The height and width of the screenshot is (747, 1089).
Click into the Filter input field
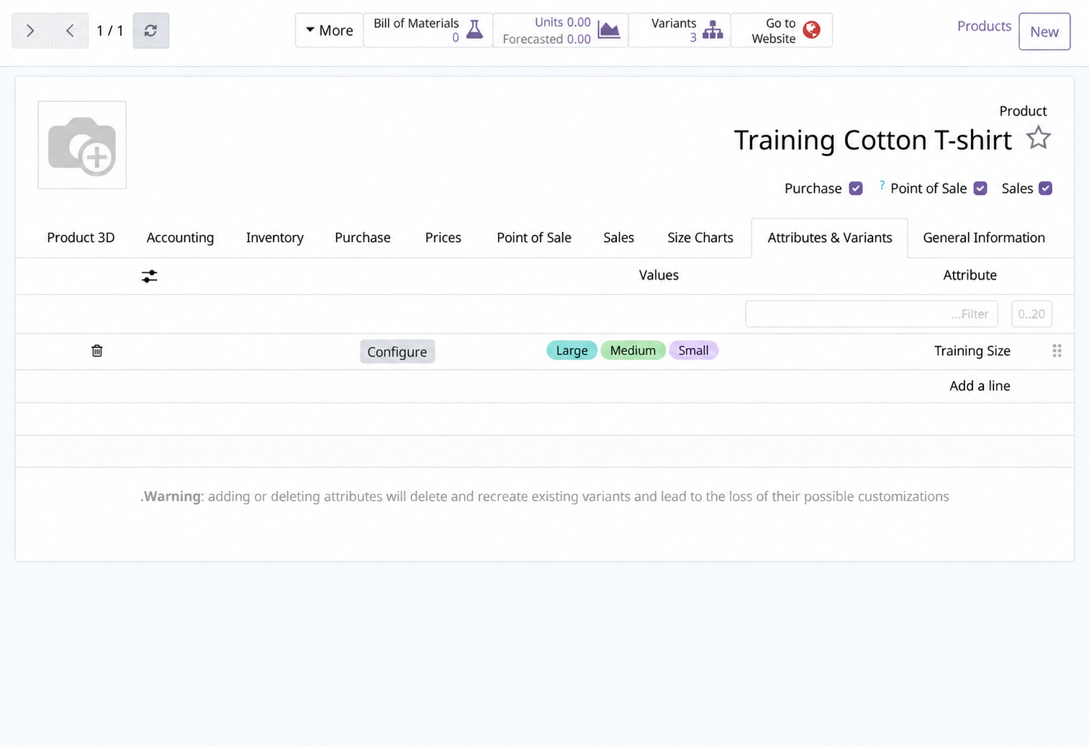[872, 314]
